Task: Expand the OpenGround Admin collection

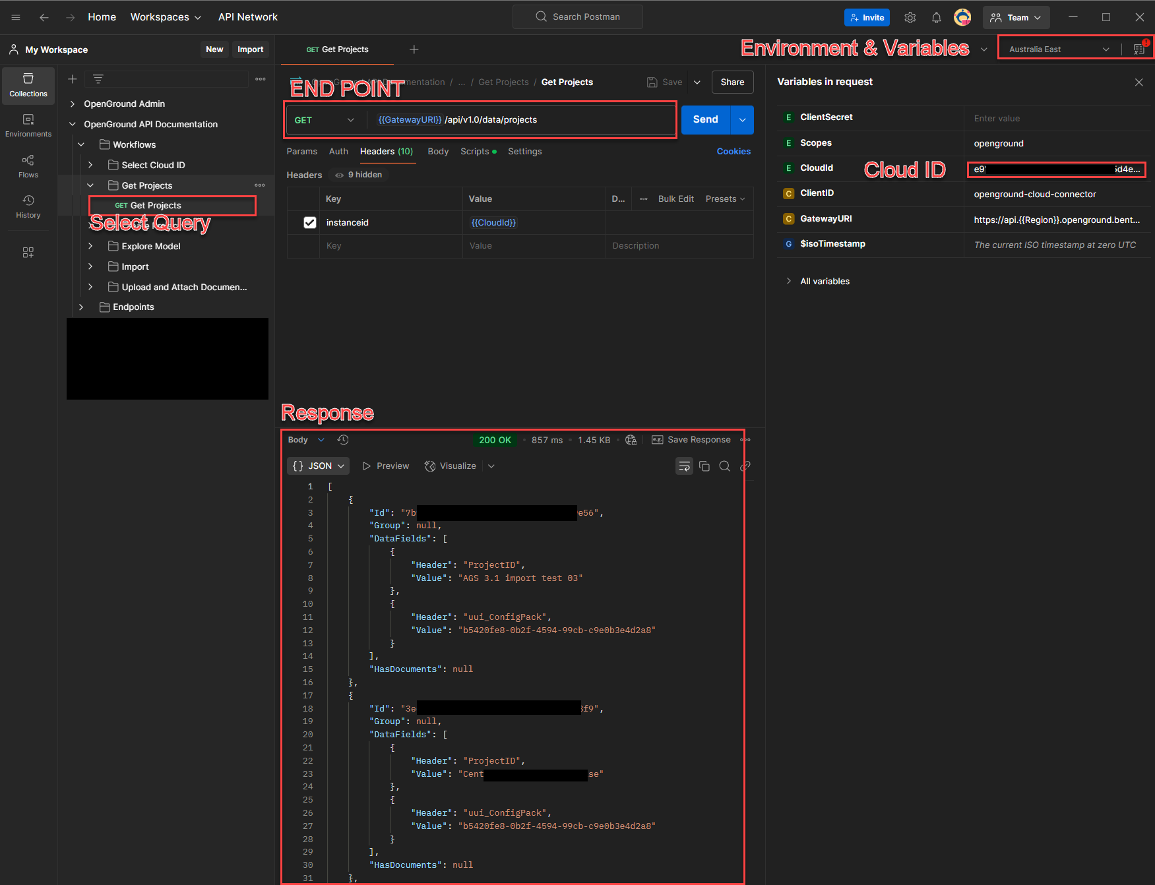Action: (73, 104)
